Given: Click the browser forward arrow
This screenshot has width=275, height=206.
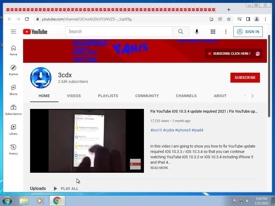Looking at the screenshot, I should 18,19.
